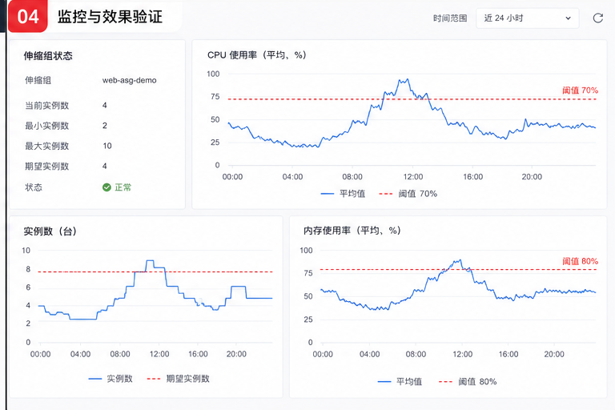
Task: Click the CPU 使用率 chart title
Action: pos(257,55)
